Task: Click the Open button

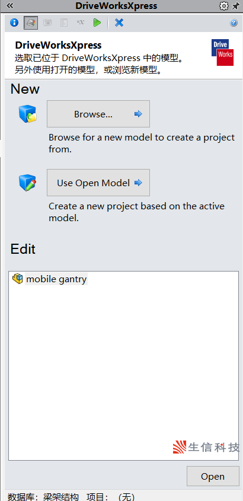Action: point(213,477)
